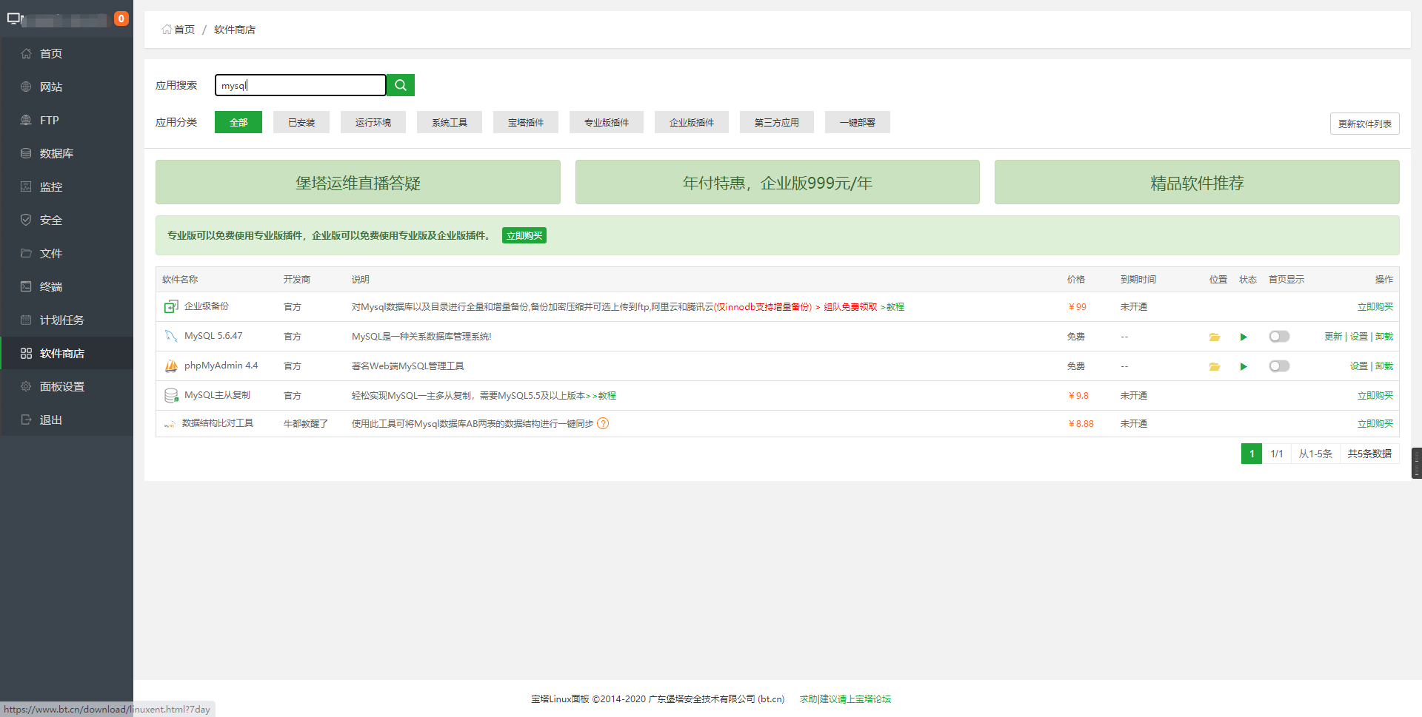Click 立即购买 for 企业级备份

(x=1375, y=307)
